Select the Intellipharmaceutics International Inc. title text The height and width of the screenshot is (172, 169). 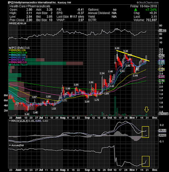click(x=35, y=3)
